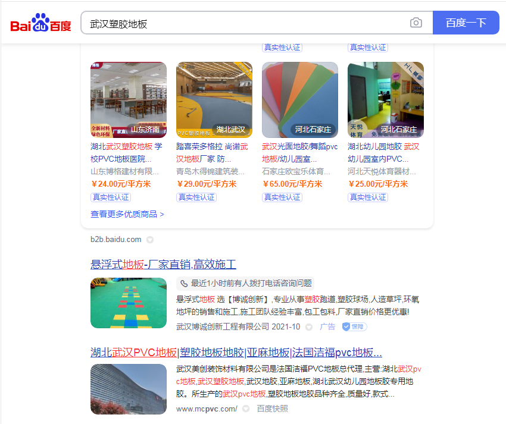Open 查看更多优质商品 link

pos(127,214)
